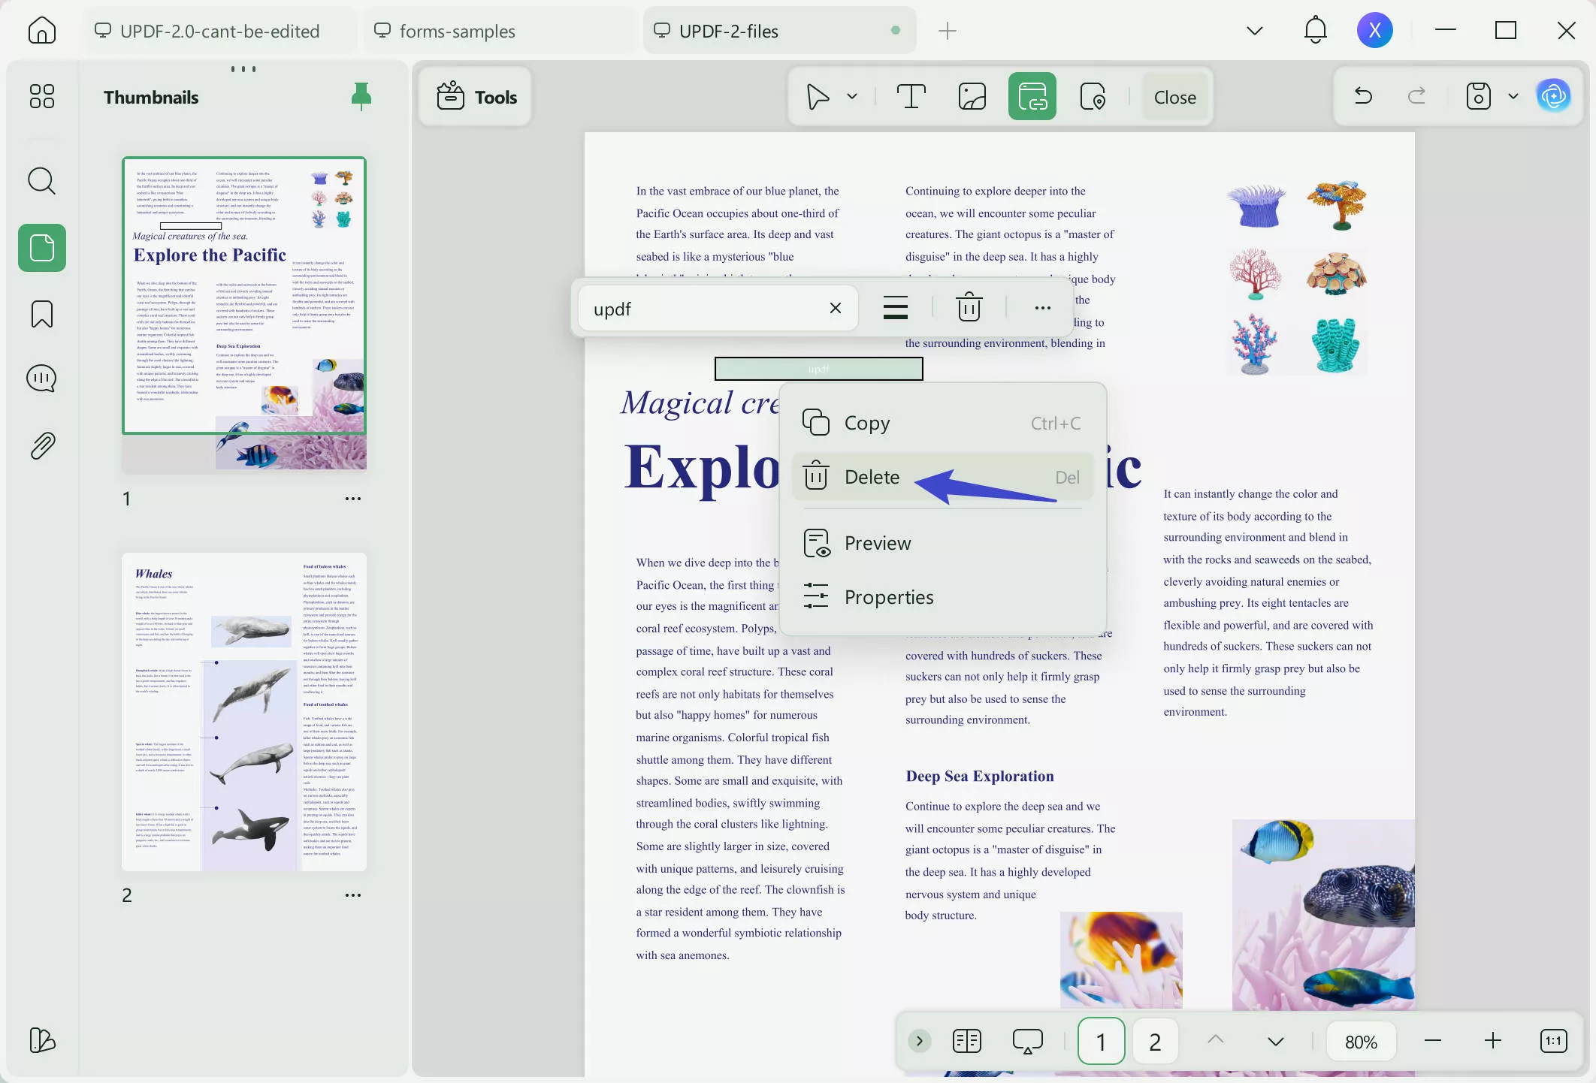This screenshot has height=1083, width=1596.
Task: Open the UPDF AI assistant icon
Action: [x=1553, y=96]
